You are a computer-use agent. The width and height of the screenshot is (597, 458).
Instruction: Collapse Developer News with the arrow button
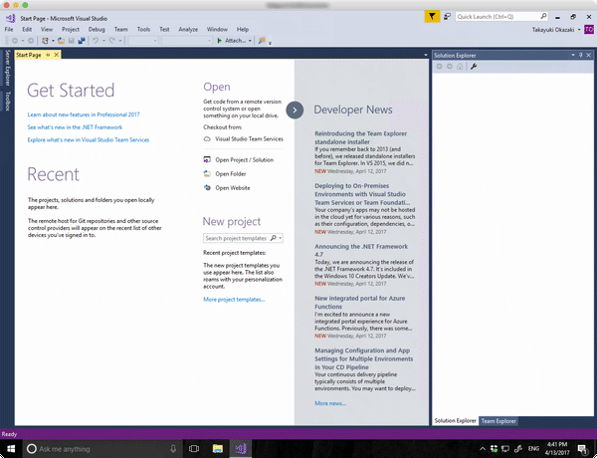pyautogui.click(x=295, y=110)
